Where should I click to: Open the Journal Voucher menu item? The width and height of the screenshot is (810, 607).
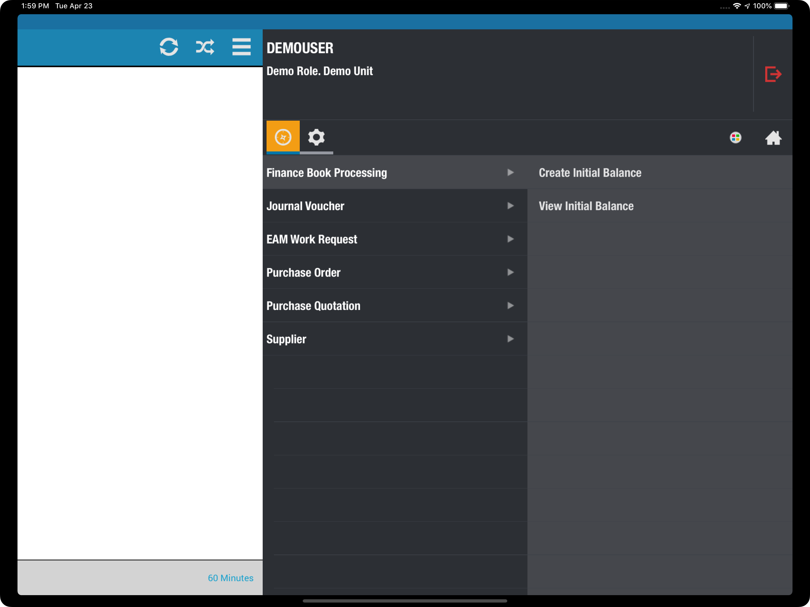pos(395,206)
